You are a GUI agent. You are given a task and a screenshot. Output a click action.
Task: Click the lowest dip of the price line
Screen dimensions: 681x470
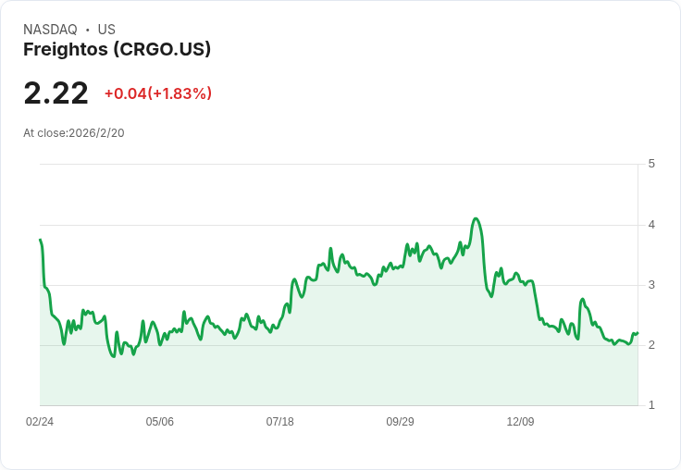(113, 356)
